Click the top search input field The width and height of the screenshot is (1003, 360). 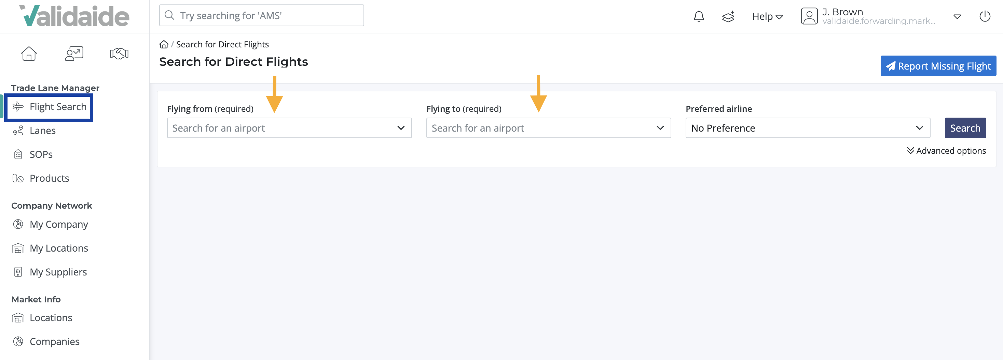pyautogui.click(x=262, y=16)
